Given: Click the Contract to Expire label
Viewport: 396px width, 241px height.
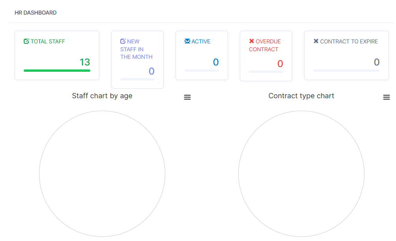Looking at the screenshot, I should pos(349,41).
